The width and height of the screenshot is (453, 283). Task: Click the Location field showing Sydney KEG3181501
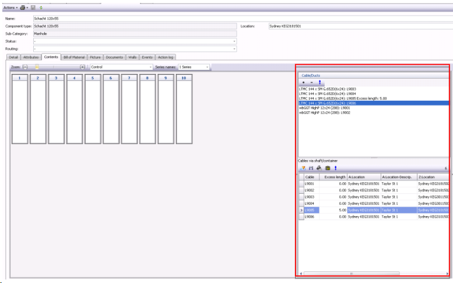360,26
